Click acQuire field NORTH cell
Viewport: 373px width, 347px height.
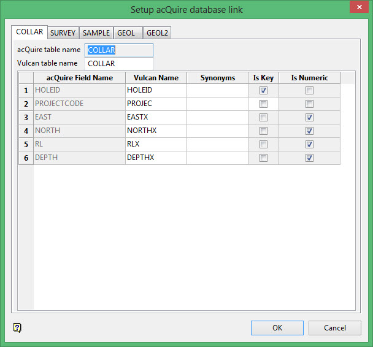pyautogui.click(x=80, y=131)
